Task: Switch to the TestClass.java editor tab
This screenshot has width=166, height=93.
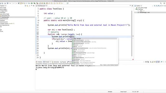Action: coord(41,6)
